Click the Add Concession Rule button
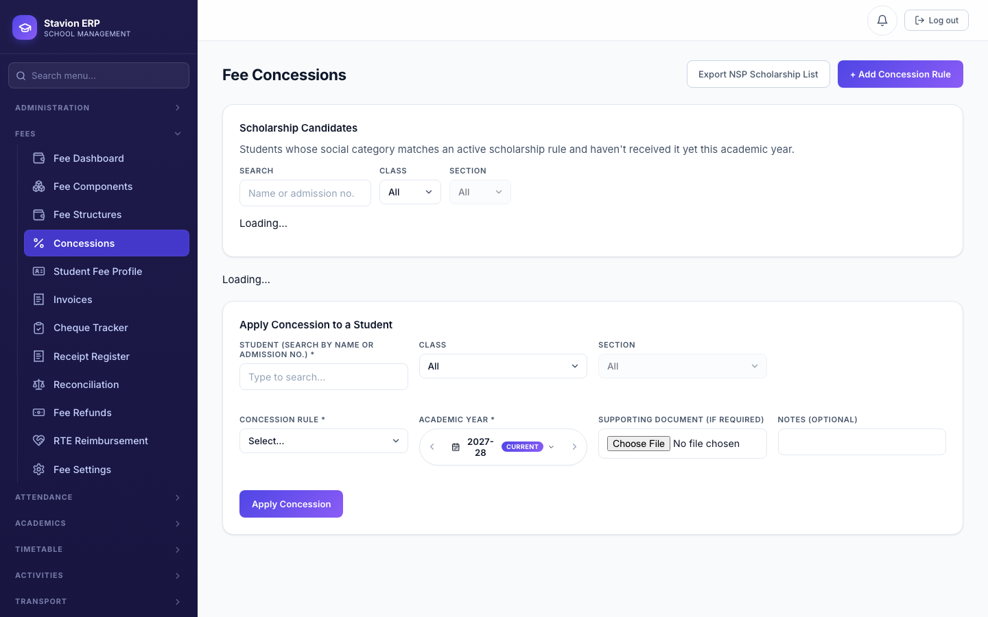Screen dimensions: 988x617 (x=900, y=74)
